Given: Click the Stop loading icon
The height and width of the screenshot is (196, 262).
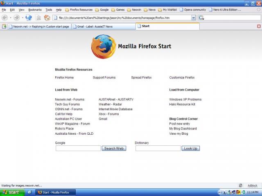Looking at the screenshot, I should (x=38, y=18).
